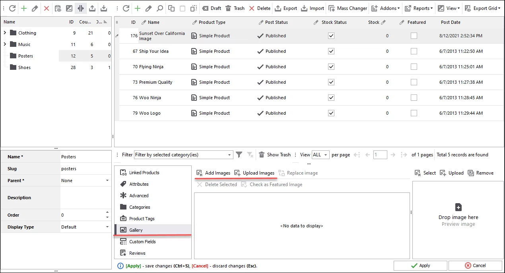The image size is (505, 273).
Task: Click the funnel filter icon
Action: pyautogui.click(x=239, y=155)
